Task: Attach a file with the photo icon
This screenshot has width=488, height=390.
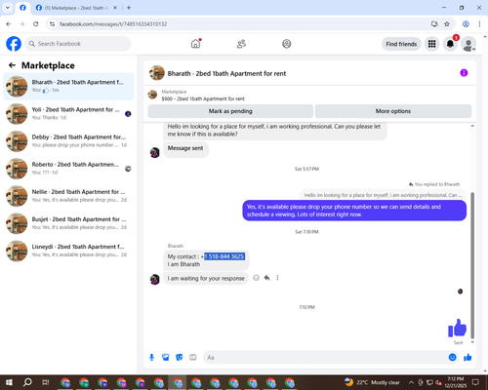Action: pos(166,358)
